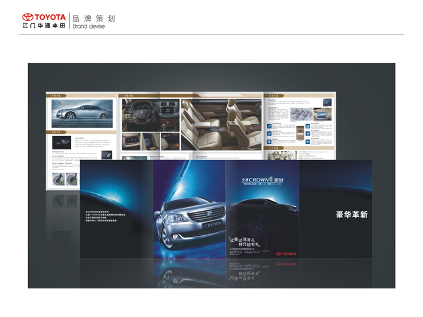Click the Brand devise subtitle text
423x317 pixels.
click(88, 26)
